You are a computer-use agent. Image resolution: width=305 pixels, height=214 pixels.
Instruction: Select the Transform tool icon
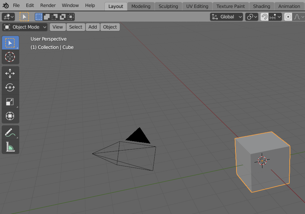click(x=10, y=116)
